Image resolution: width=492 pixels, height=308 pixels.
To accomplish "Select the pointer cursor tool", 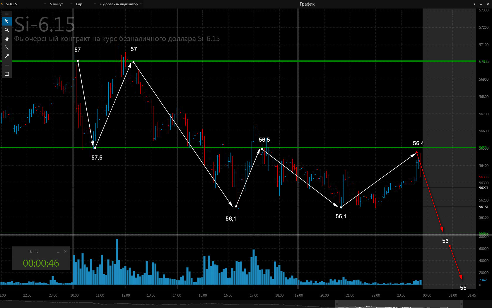I will point(7,21).
